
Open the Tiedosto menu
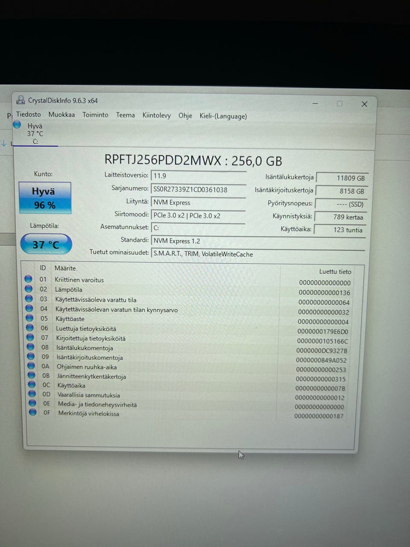28,115
